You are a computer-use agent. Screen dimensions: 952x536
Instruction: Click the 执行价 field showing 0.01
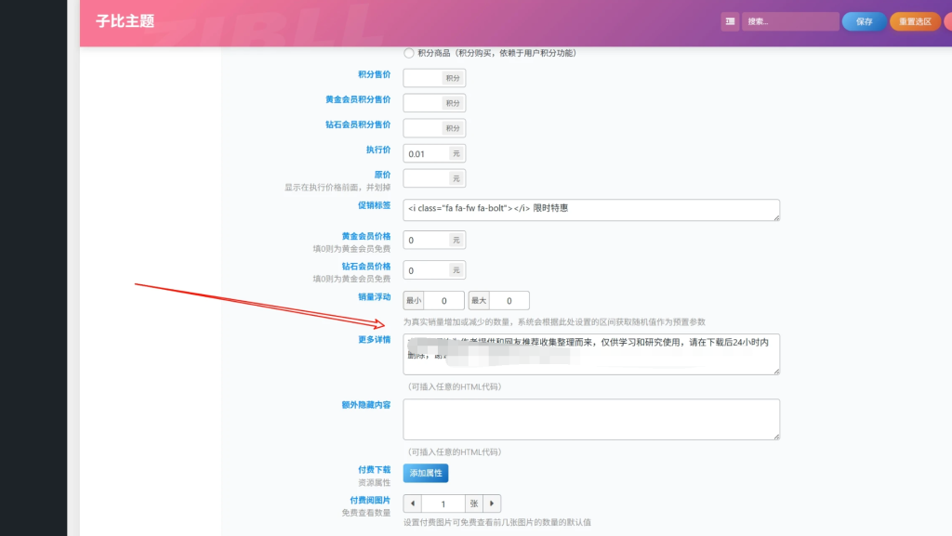coord(426,153)
